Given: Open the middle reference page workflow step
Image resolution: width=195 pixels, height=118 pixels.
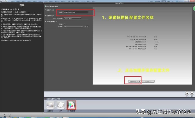Looking at the screenshot, I should (61, 105).
